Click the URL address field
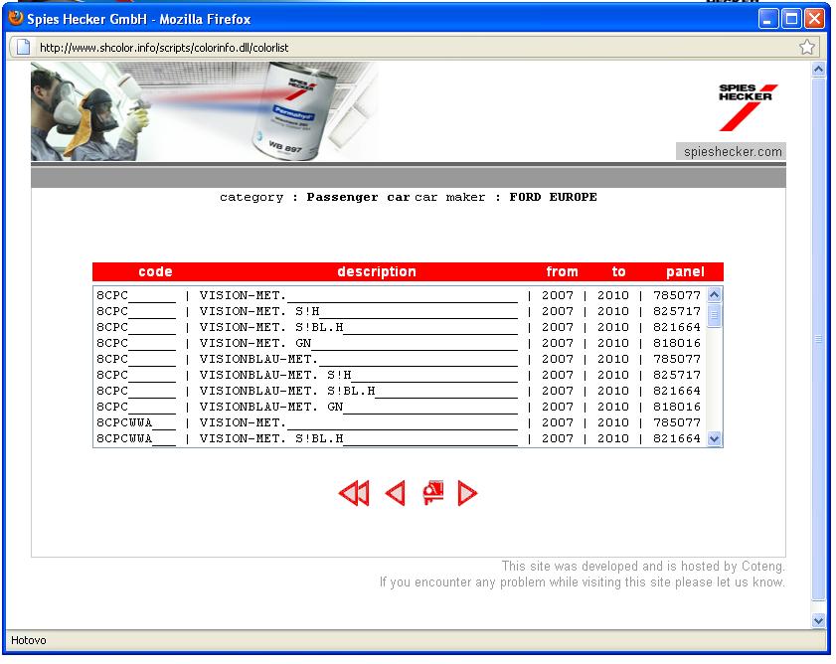The width and height of the screenshot is (836, 664). coord(398,47)
